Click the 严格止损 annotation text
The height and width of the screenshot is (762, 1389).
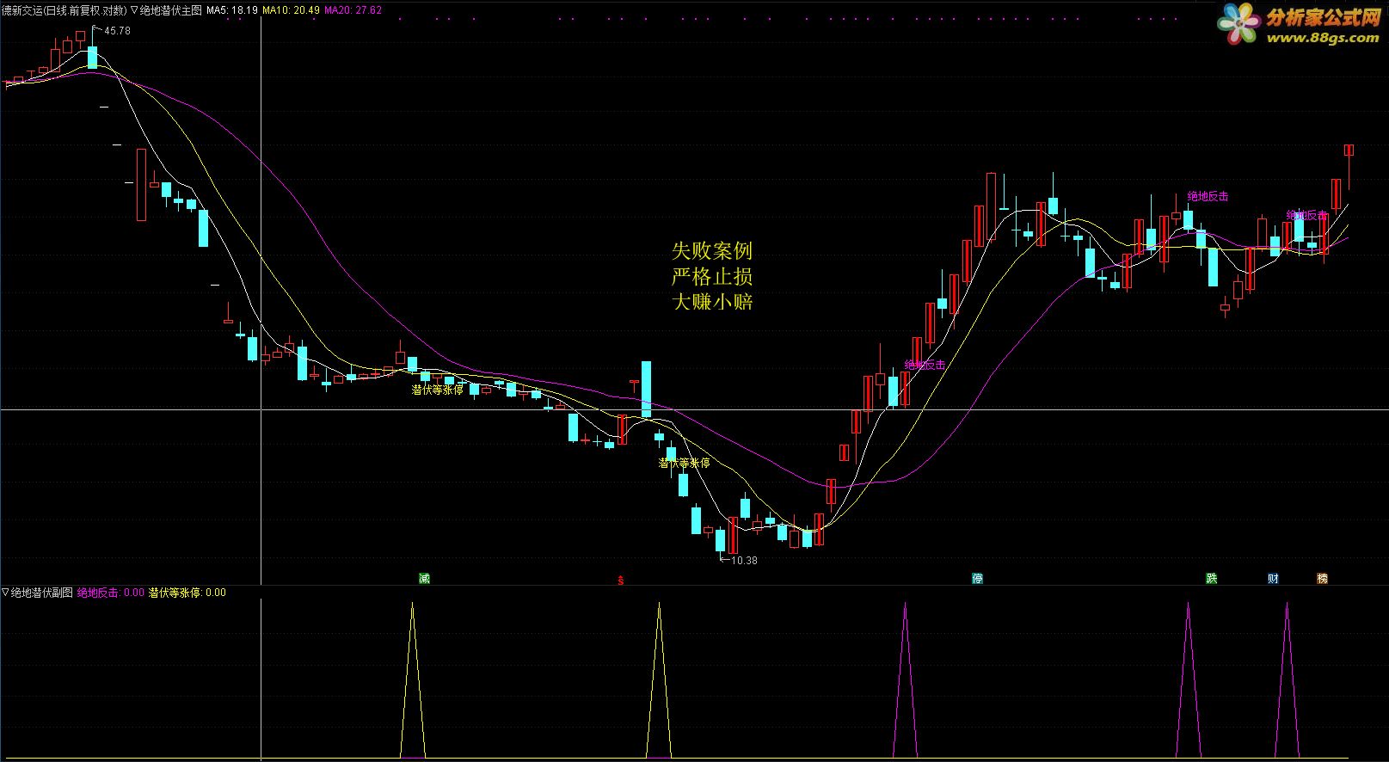712,277
